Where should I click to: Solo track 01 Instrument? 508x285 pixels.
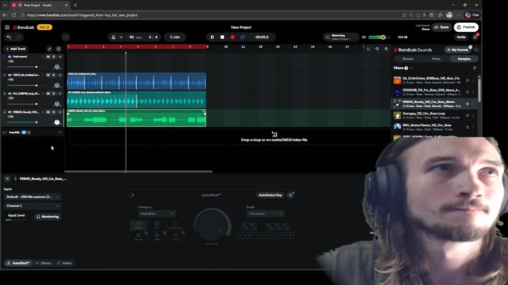pos(54,57)
